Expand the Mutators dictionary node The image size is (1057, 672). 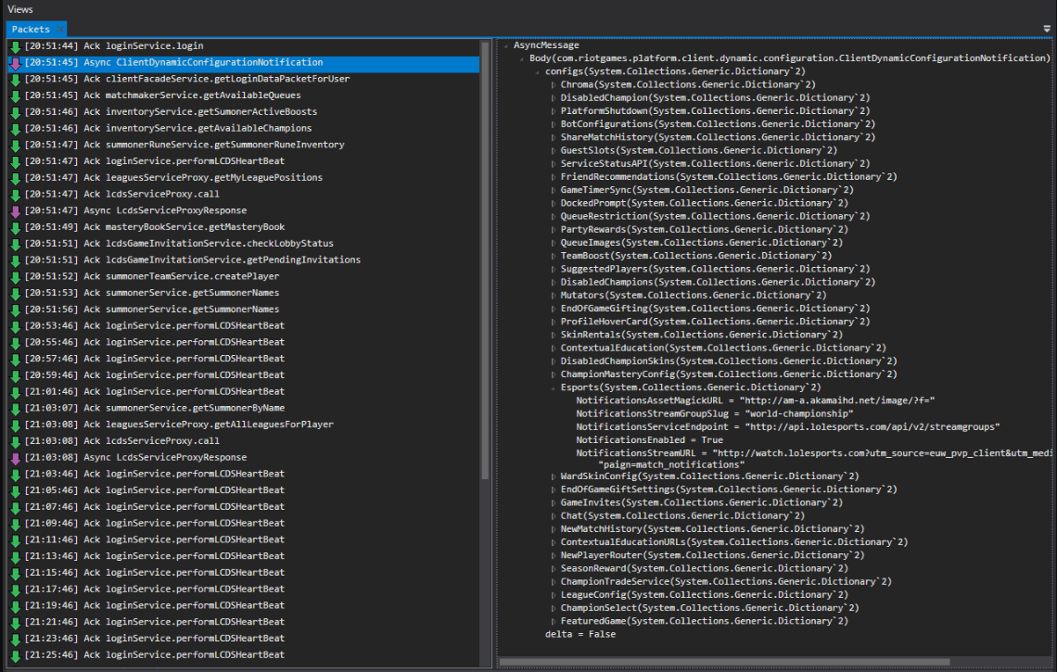click(x=554, y=296)
